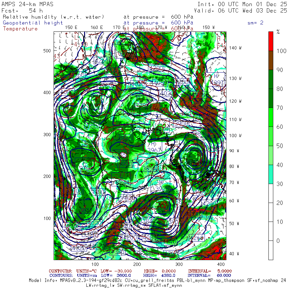
Task: Click the forecast hour text 'Fcst: 54 h'
Action: click(22, 11)
